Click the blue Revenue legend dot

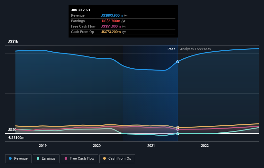pos(10,158)
